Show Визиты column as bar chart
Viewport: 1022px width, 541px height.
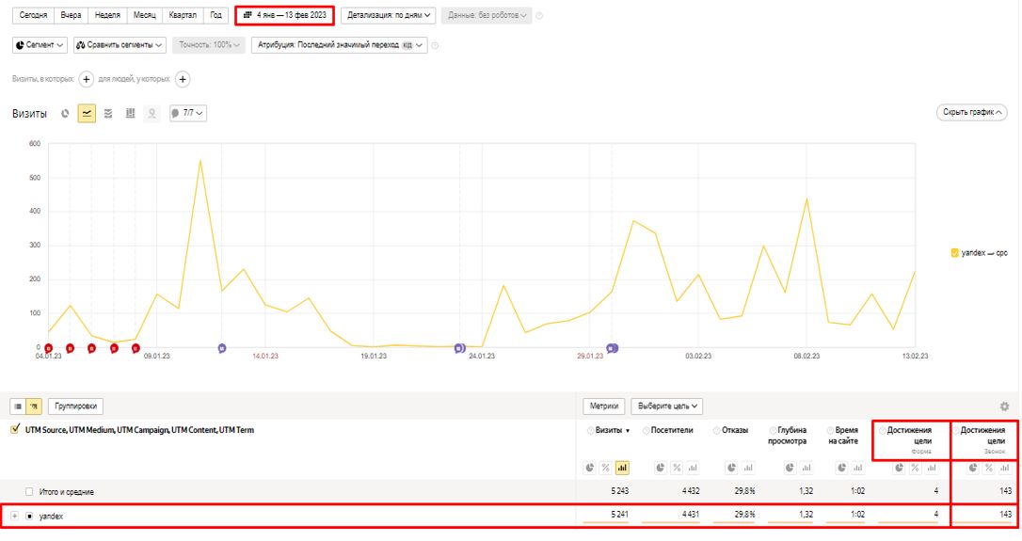(x=622, y=468)
